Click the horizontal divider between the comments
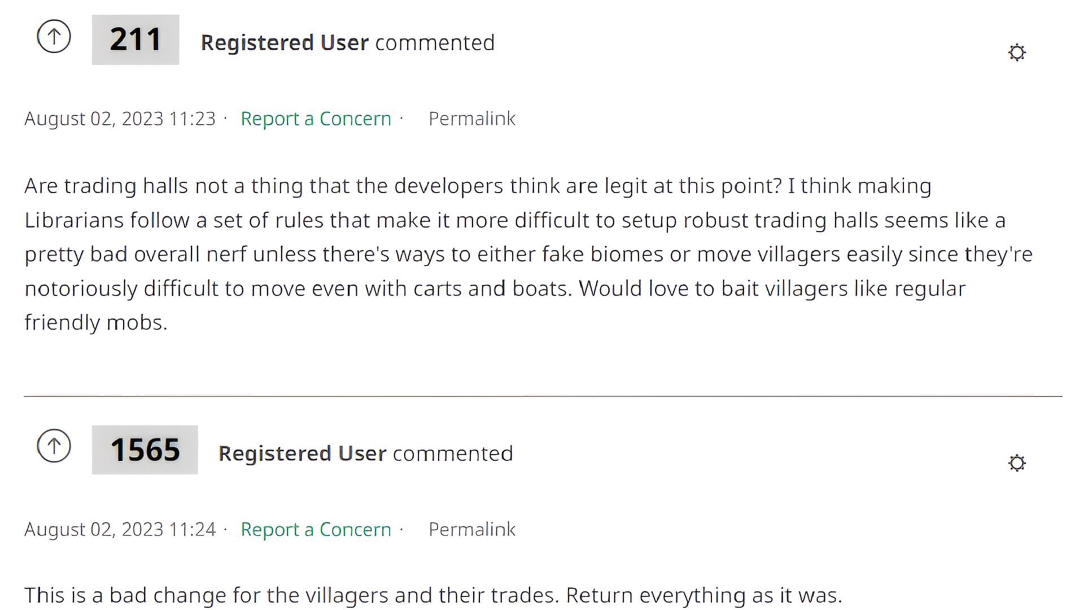This screenshot has height=610, width=1084. coord(542,396)
